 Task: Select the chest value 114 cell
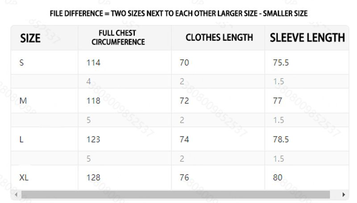[x=93, y=63]
